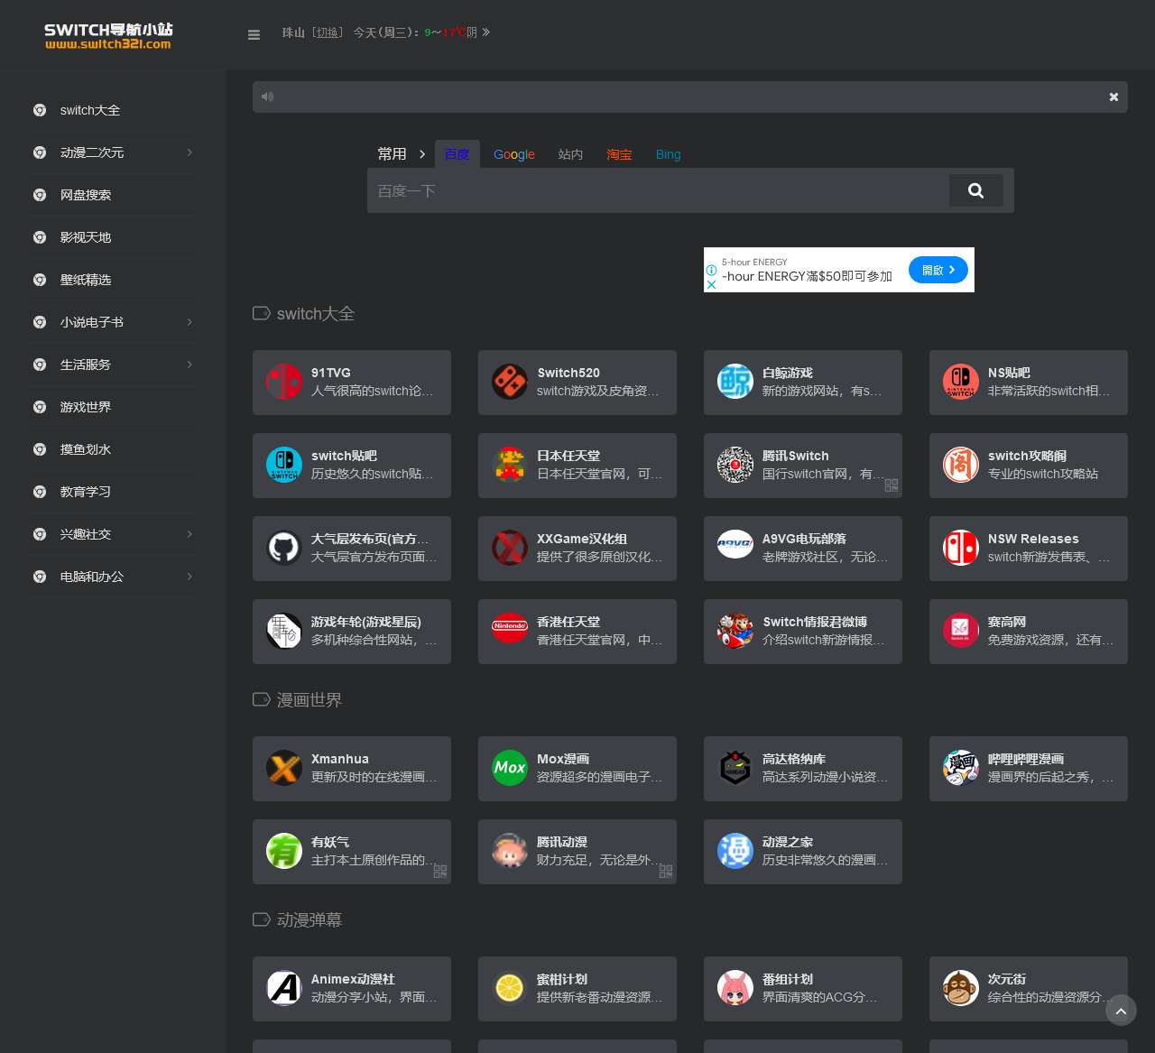
Task: Expand the 小说电子书 sidebar submenu
Action: tap(189, 322)
